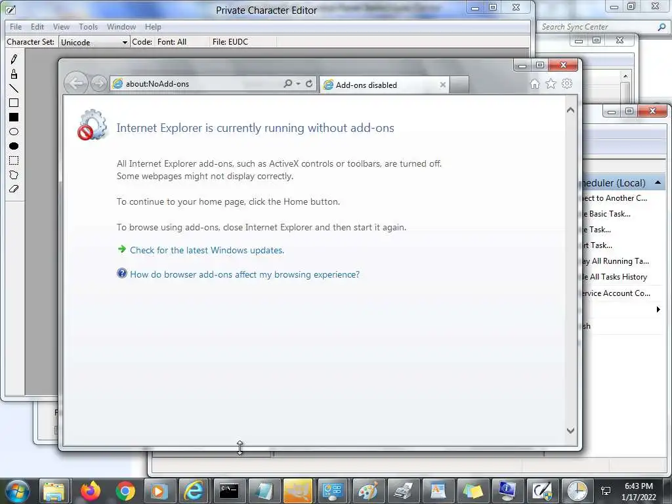Select the Pencil tool in Private Character Editor

[x=14, y=59]
